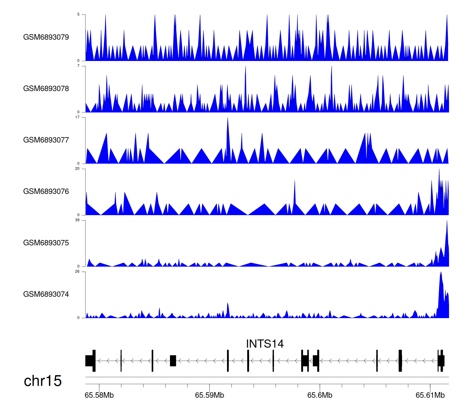Click the 65.59Mb axis position label
Screen dimensions: 473x417
click(x=209, y=395)
